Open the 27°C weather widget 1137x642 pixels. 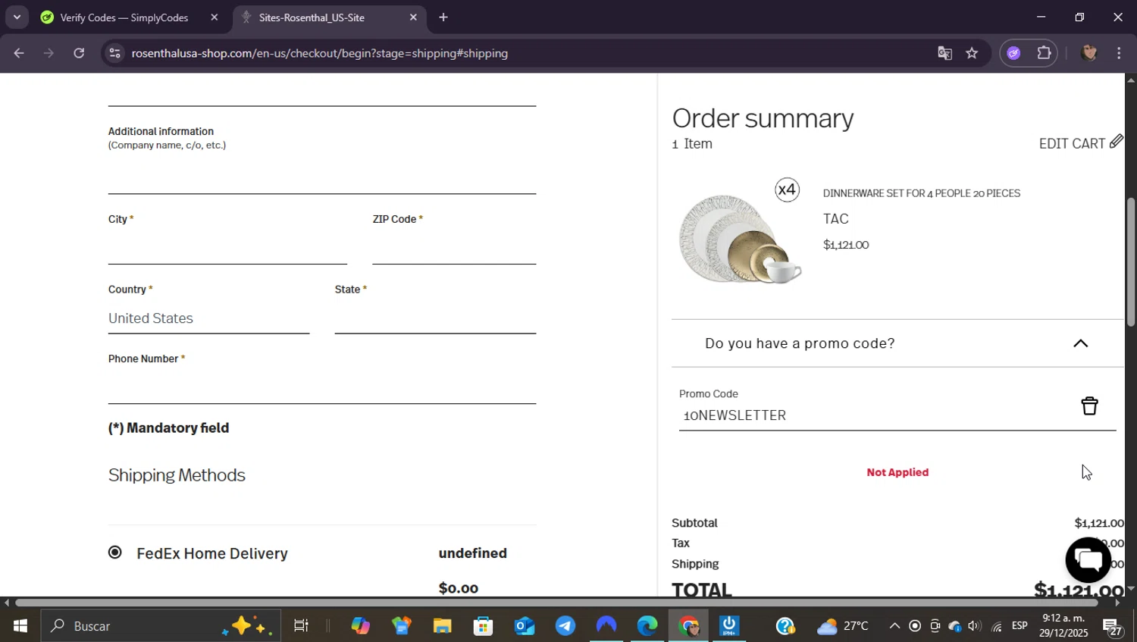(842, 626)
